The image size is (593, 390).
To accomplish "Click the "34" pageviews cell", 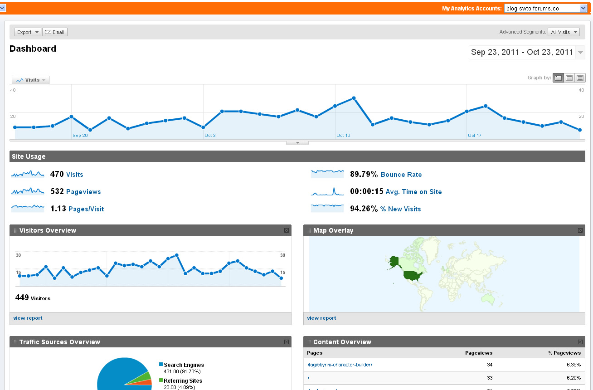I will (490, 365).
